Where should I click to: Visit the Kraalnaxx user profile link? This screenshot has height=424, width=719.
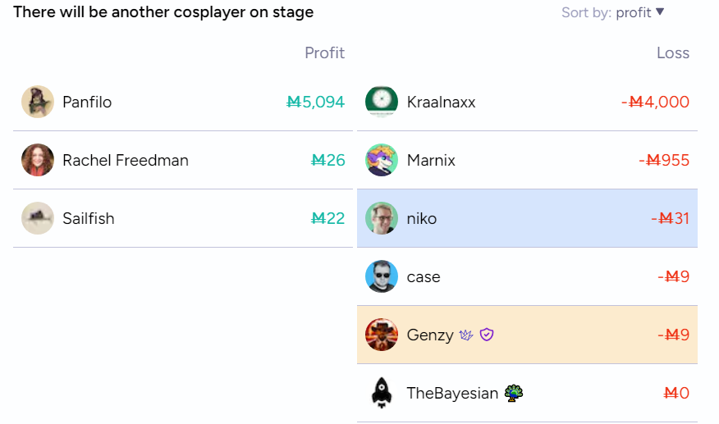[x=441, y=102]
